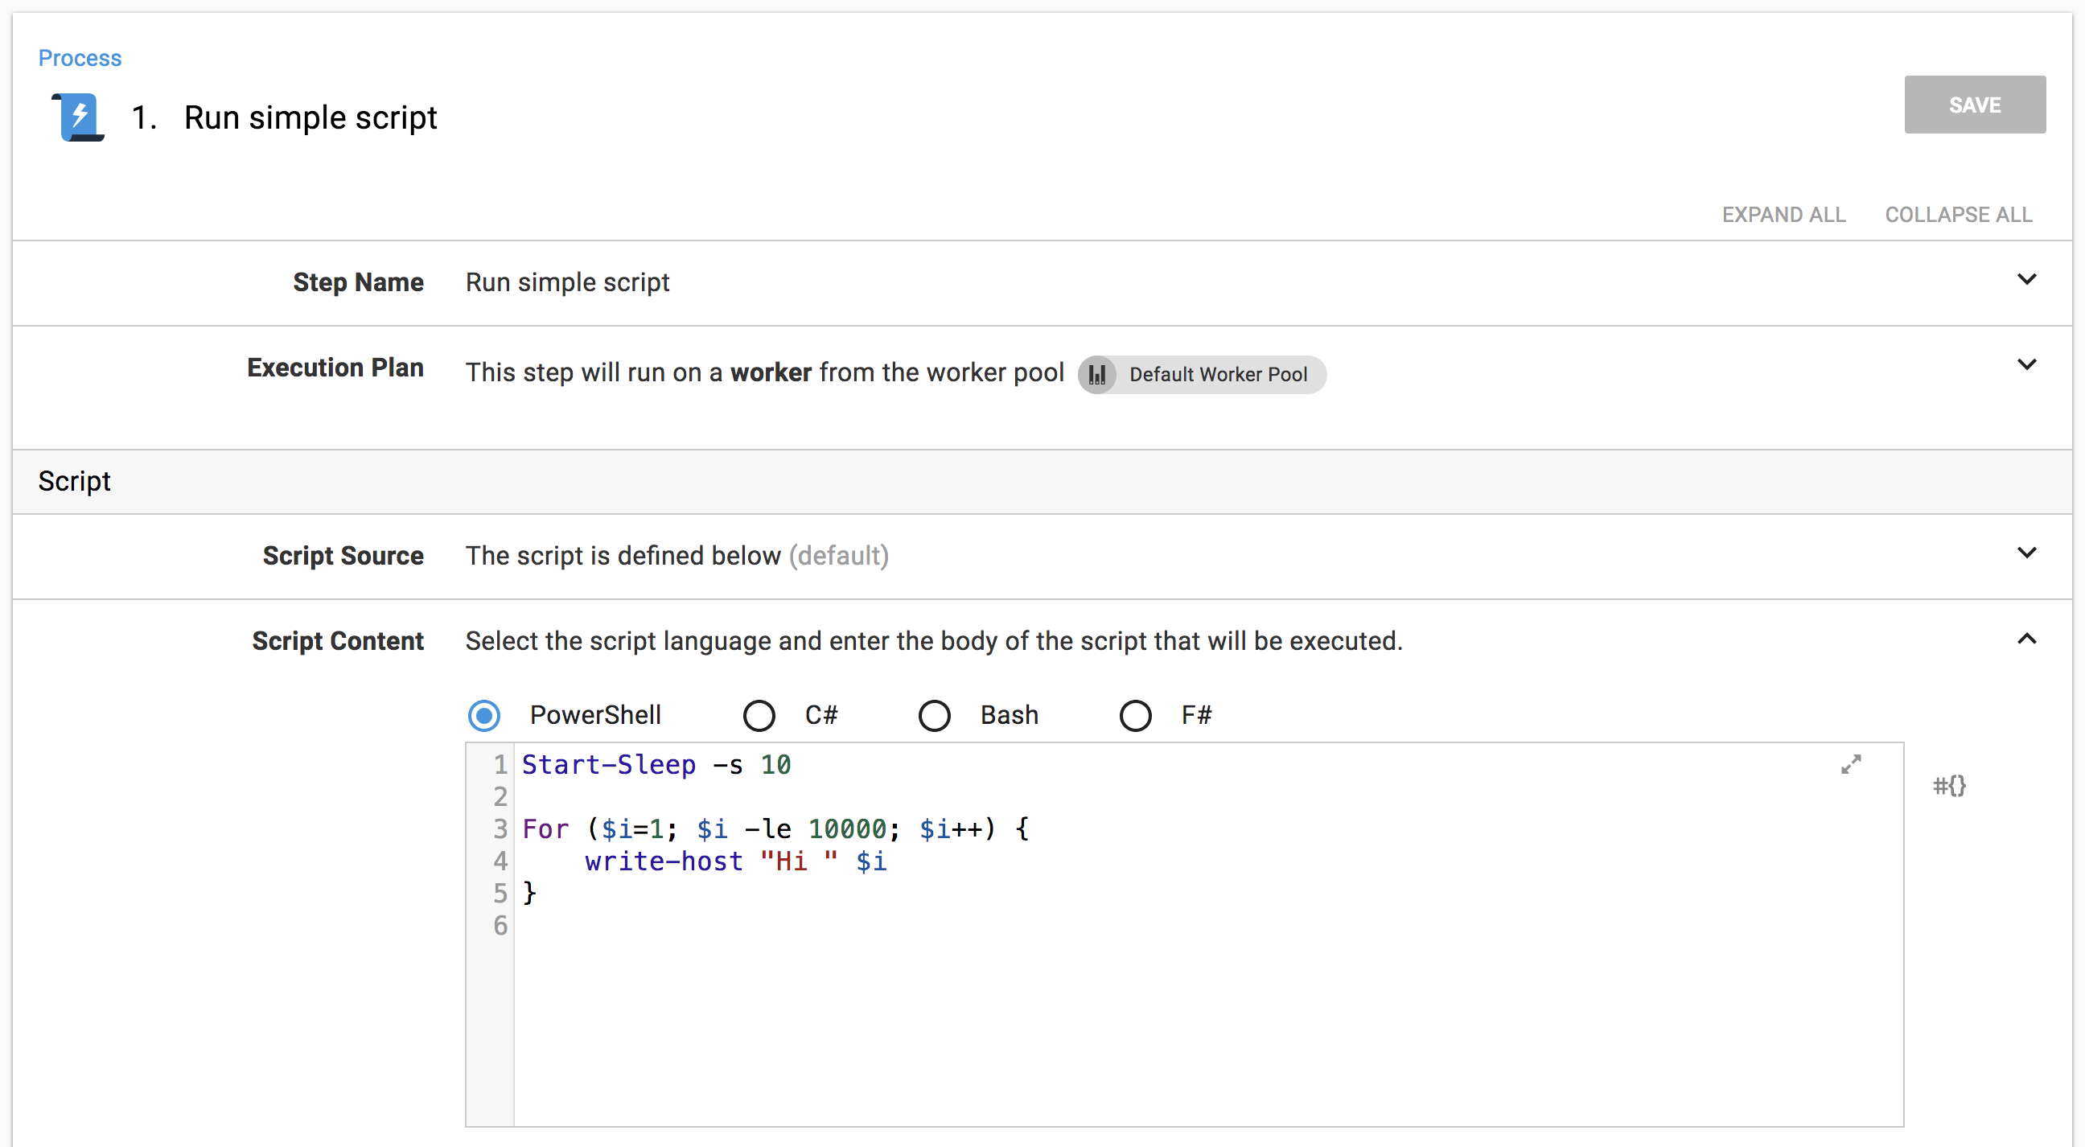Expand the Step Name section
Screen dimensions: 2085x1147
coord(2027,279)
